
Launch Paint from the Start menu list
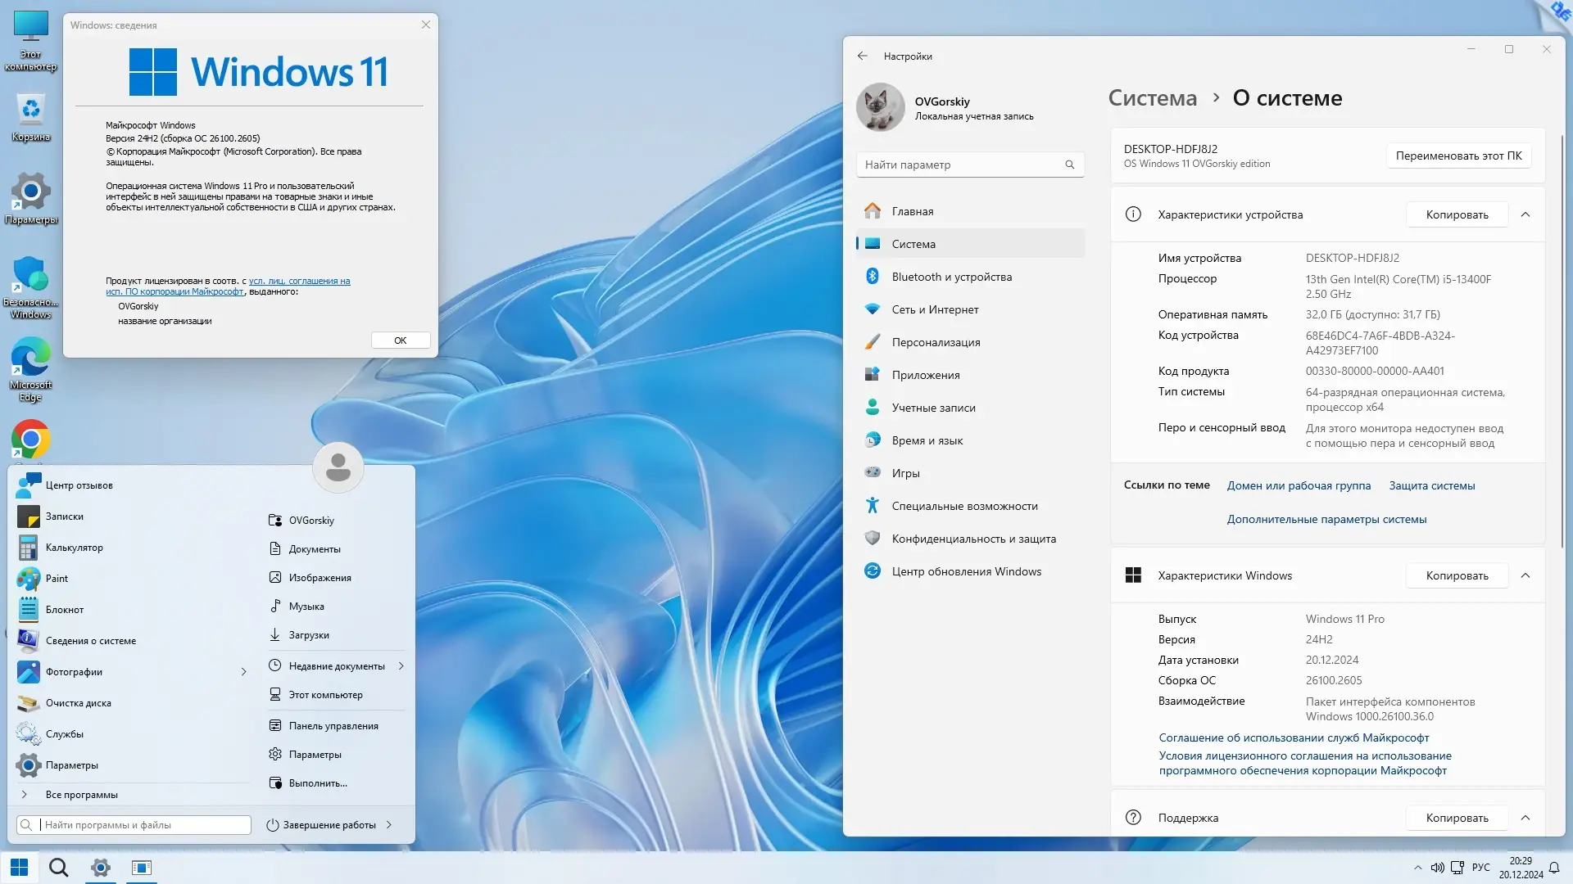(57, 579)
